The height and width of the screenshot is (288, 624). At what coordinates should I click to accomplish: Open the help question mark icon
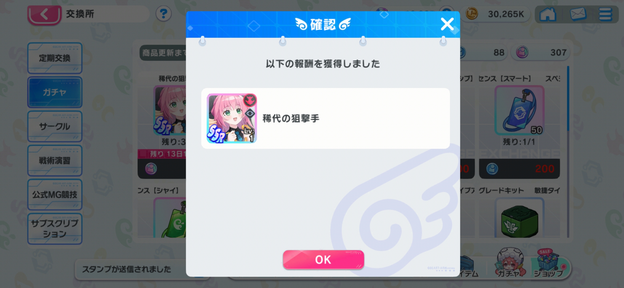[x=163, y=14]
